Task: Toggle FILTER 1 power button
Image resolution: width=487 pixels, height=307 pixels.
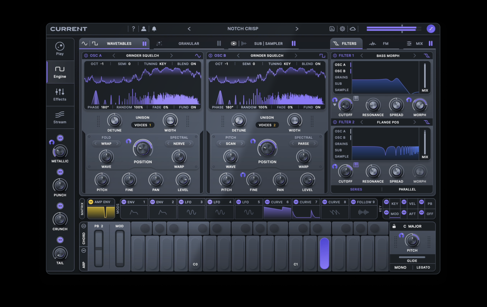Action: pos(335,56)
